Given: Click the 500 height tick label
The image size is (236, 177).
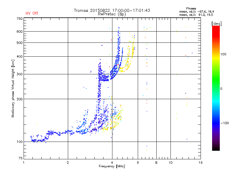Looking at the screenshot, I should pyautogui.click(x=19, y=43).
